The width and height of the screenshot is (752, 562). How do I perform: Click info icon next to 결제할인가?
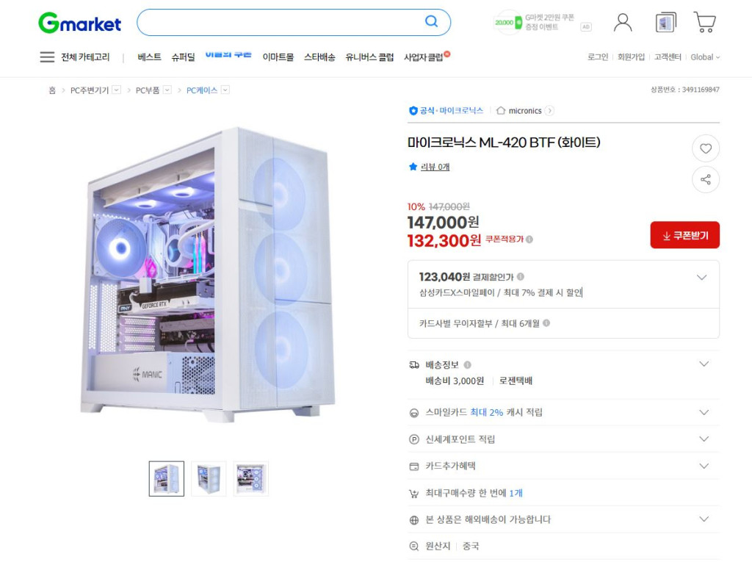(521, 276)
